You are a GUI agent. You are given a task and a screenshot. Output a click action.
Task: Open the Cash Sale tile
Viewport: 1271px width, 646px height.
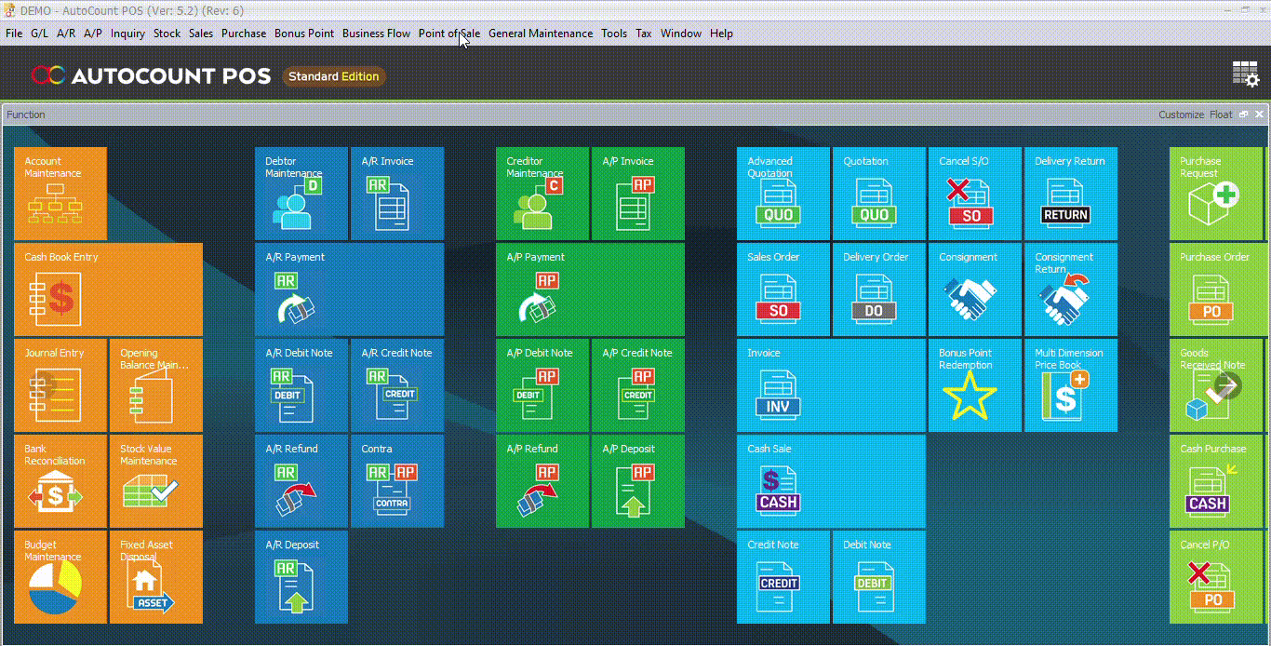[x=831, y=481]
